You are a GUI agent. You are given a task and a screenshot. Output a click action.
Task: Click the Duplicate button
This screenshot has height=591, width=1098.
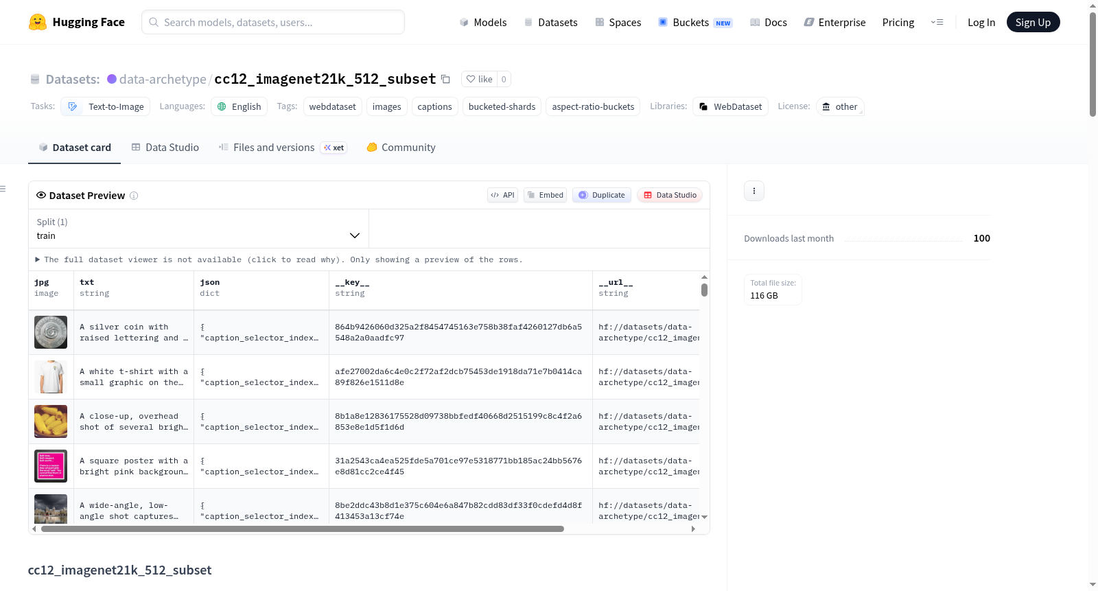coord(602,195)
